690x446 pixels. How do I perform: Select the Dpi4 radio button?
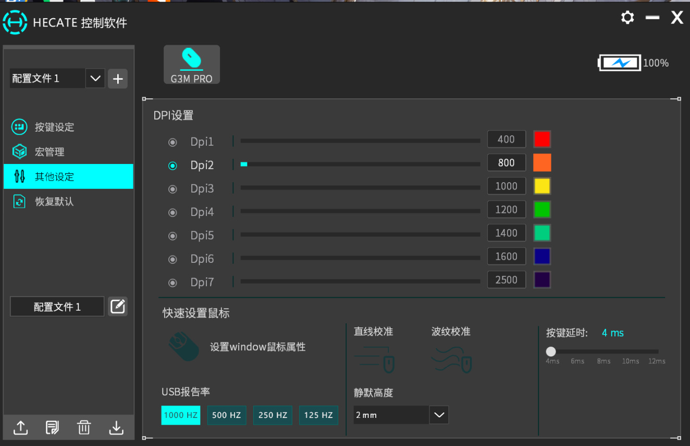(x=173, y=212)
